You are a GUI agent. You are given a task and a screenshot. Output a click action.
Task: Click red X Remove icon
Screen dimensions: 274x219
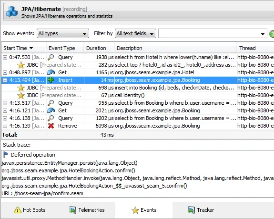coord(51,126)
